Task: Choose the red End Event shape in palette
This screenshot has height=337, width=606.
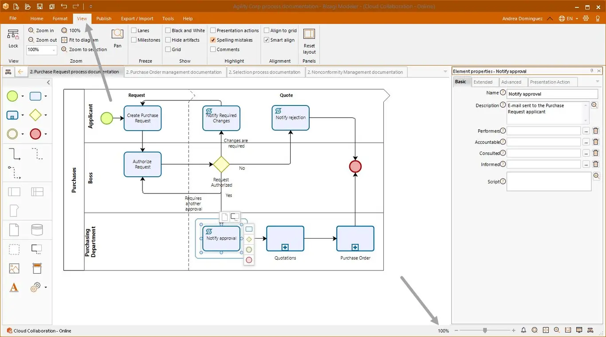Action: coord(35,134)
